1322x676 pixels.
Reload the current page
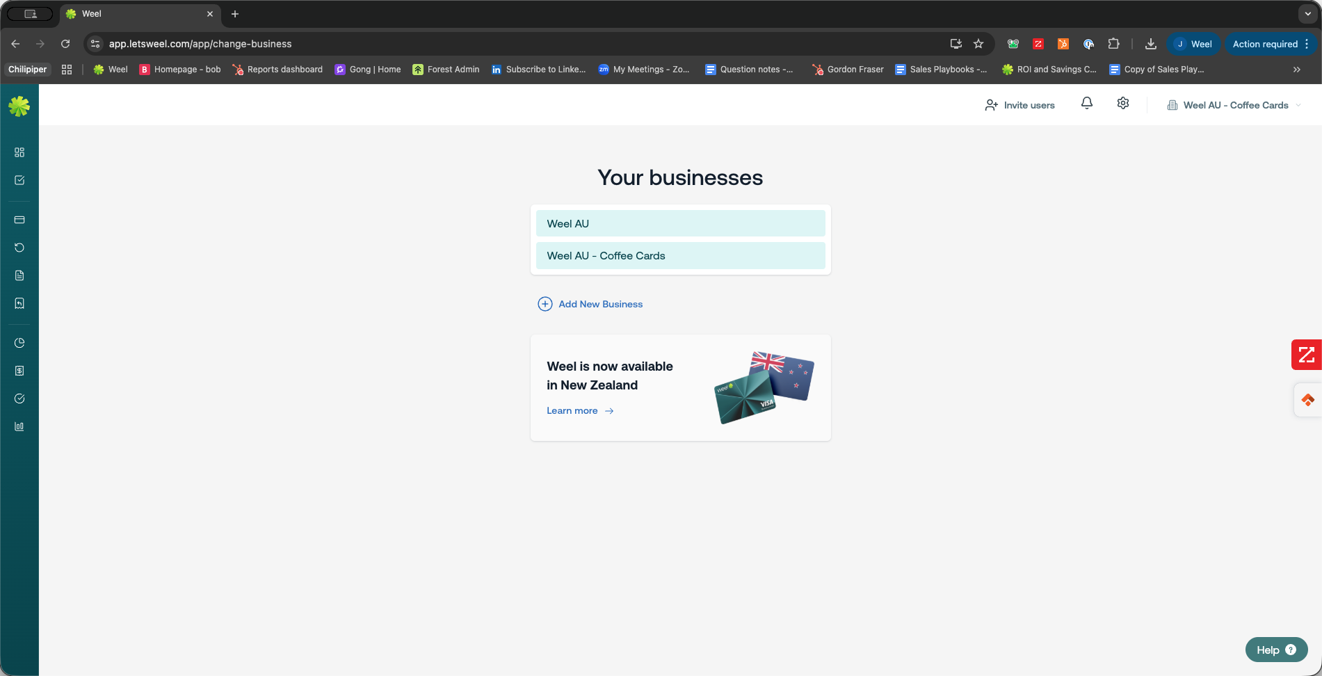65,44
